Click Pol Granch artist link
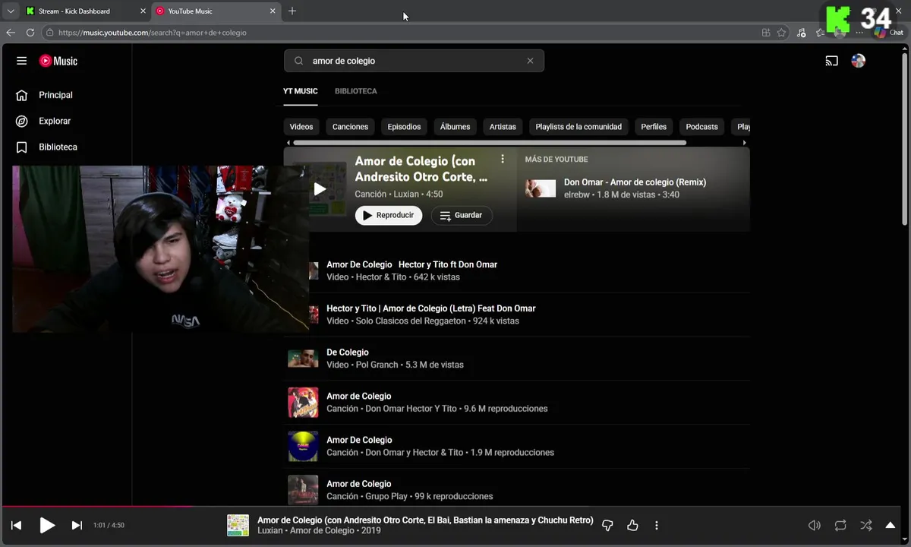This screenshot has height=547, width=911. tap(377, 365)
